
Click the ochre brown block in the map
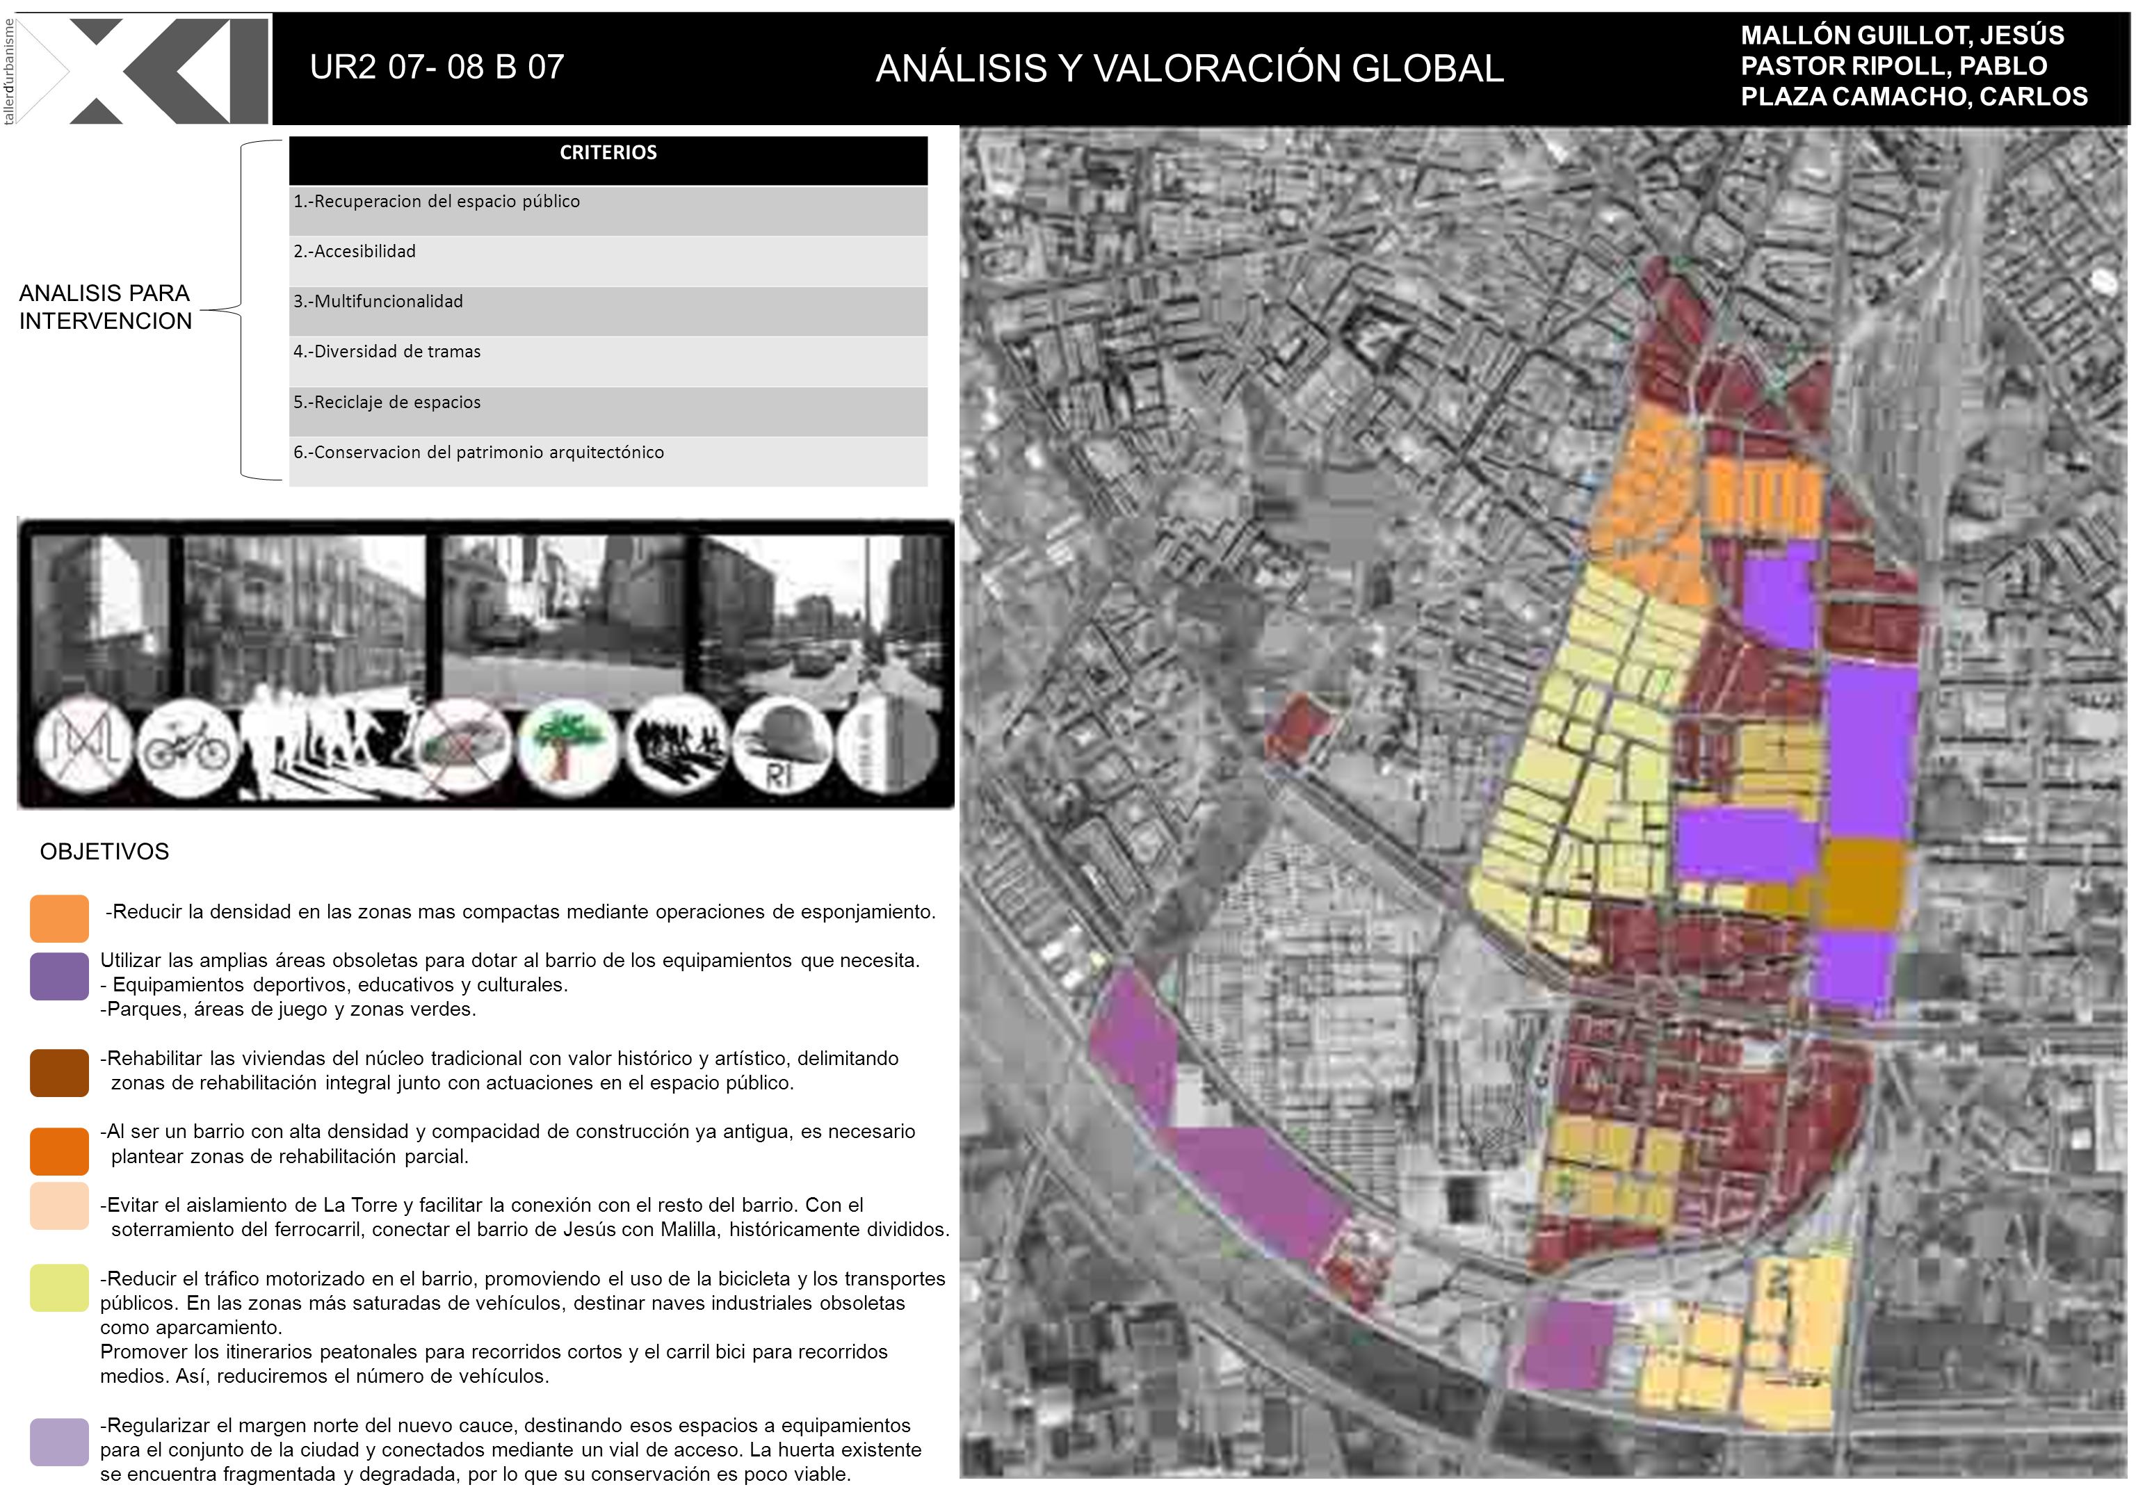click(x=1861, y=884)
